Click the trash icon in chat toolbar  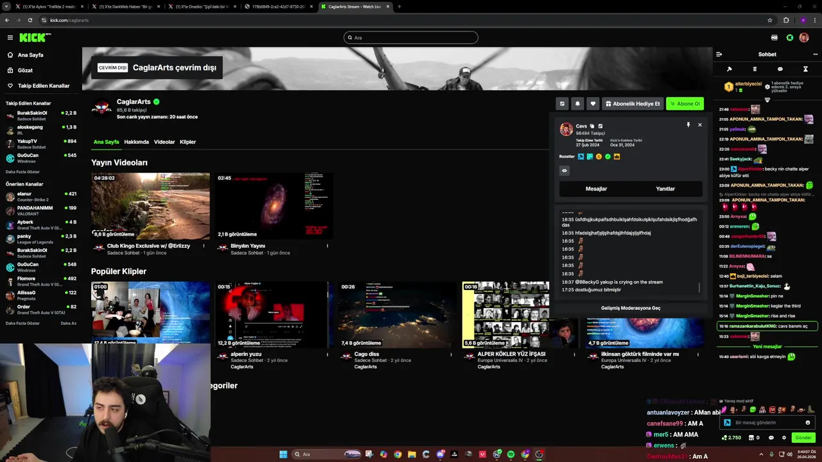[755, 69]
